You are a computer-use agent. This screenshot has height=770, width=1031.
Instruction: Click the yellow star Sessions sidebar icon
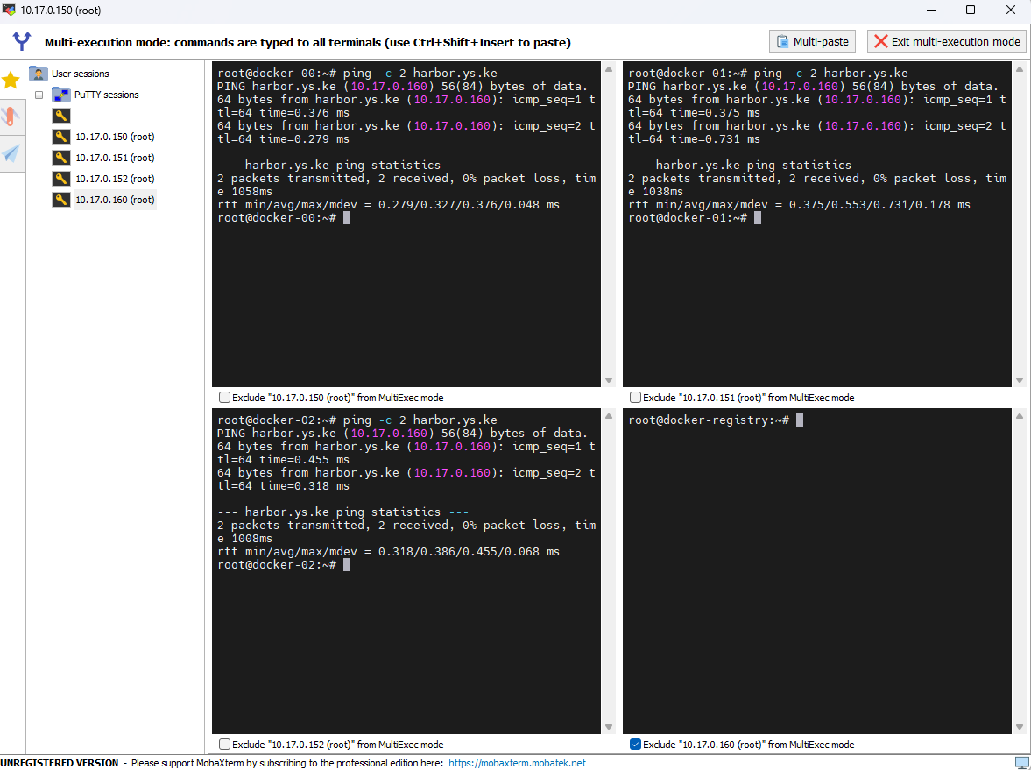pyautogui.click(x=11, y=81)
